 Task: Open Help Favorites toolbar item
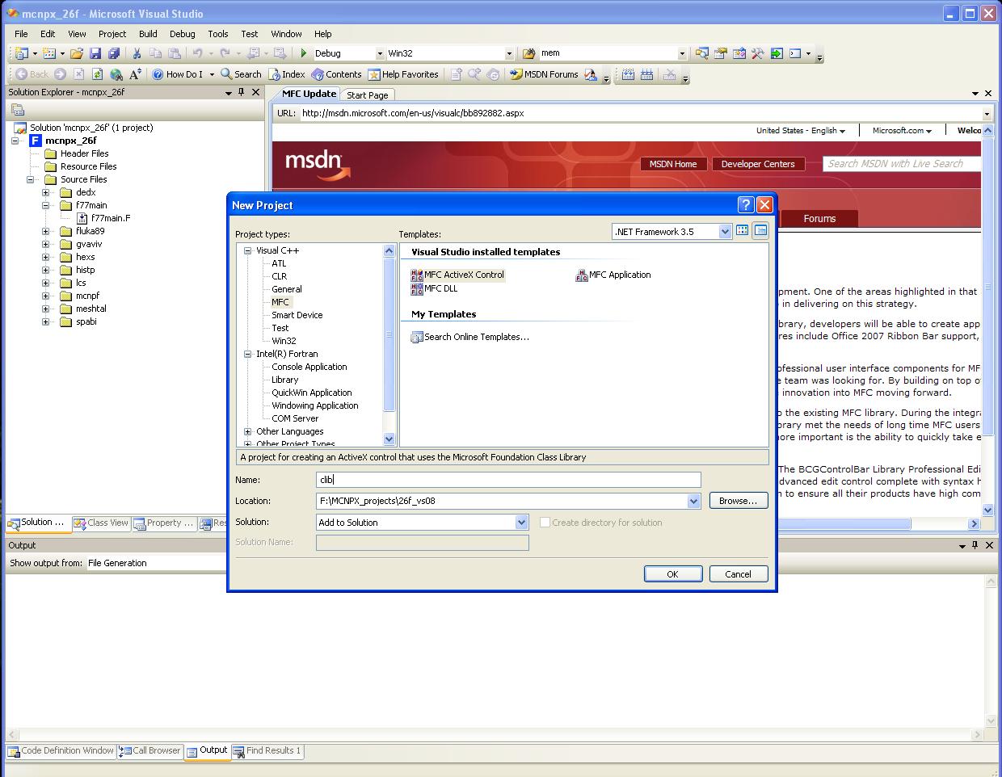(x=403, y=74)
